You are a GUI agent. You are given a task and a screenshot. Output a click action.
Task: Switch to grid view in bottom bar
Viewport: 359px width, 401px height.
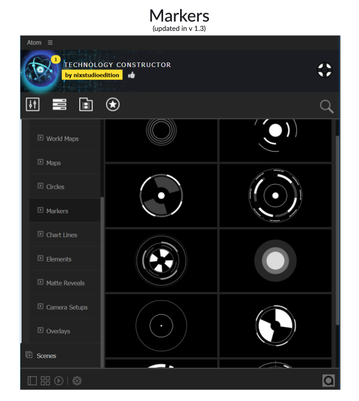click(45, 381)
